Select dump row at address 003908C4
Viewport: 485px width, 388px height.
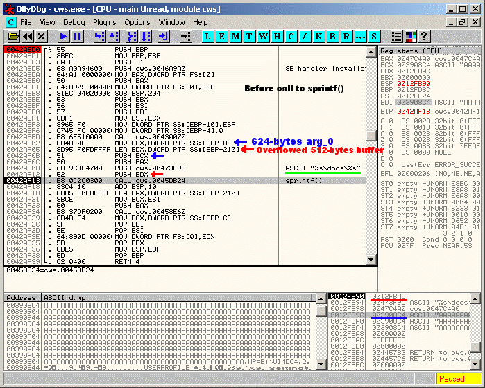[158, 306]
